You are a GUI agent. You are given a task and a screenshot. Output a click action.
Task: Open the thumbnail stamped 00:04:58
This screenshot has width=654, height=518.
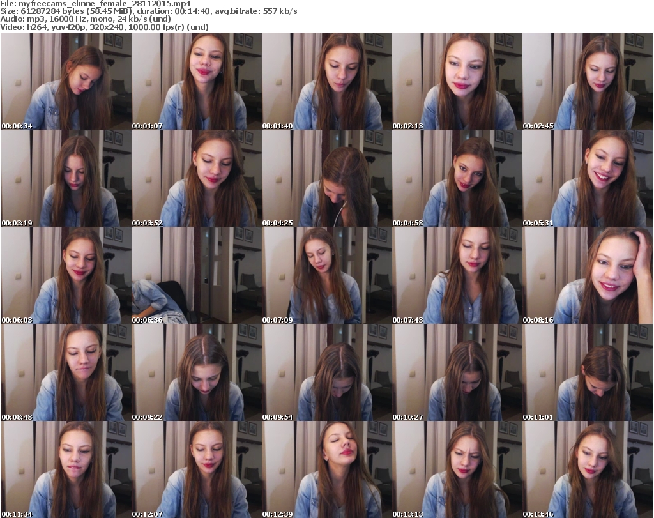(457, 178)
